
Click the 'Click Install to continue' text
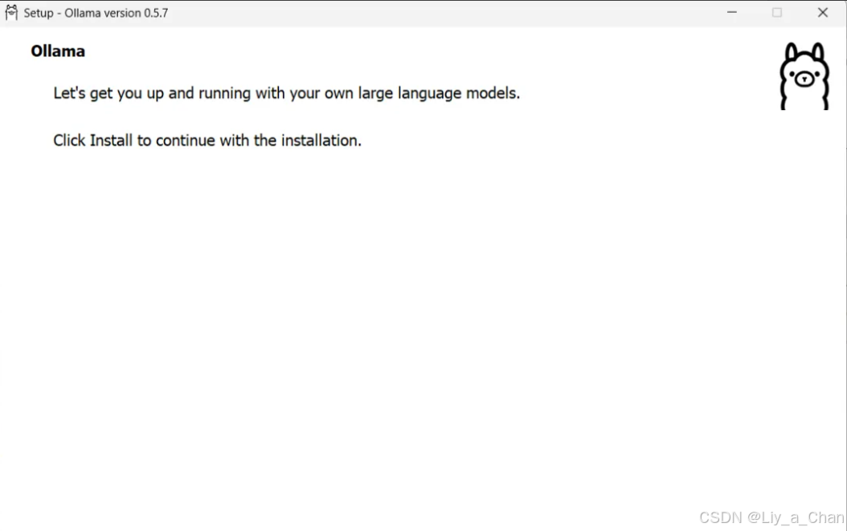click(207, 141)
